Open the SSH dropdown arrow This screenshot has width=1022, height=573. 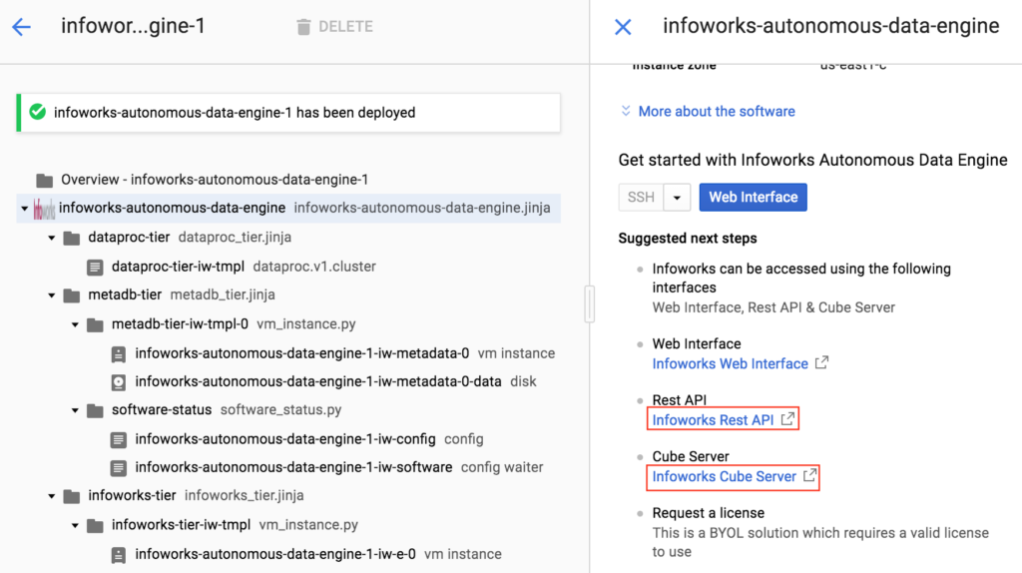(678, 198)
